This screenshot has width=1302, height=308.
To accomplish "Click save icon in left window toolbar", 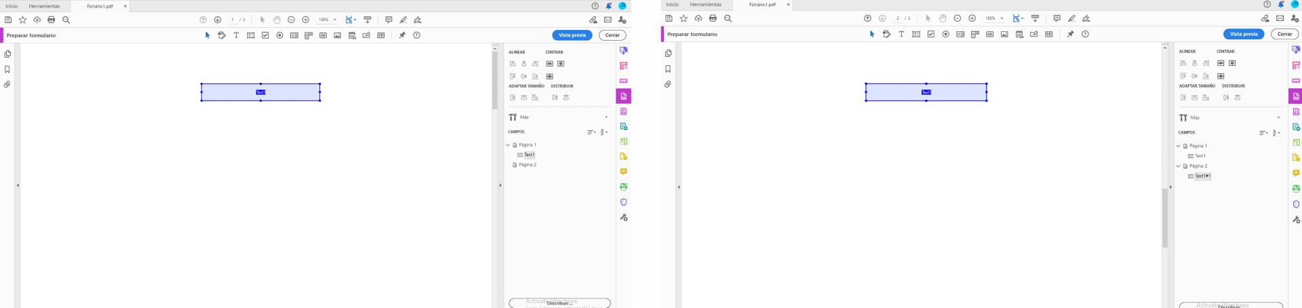I will point(8,20).
